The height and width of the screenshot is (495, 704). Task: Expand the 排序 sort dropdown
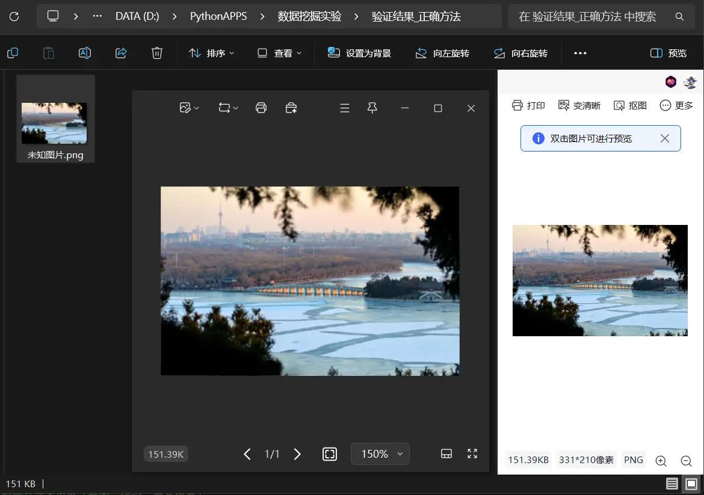point(212,53)
